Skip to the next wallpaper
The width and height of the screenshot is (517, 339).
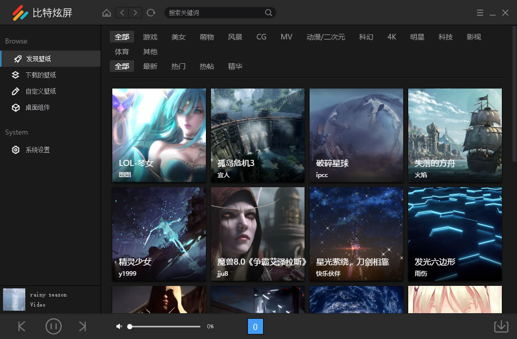[82, 326]
